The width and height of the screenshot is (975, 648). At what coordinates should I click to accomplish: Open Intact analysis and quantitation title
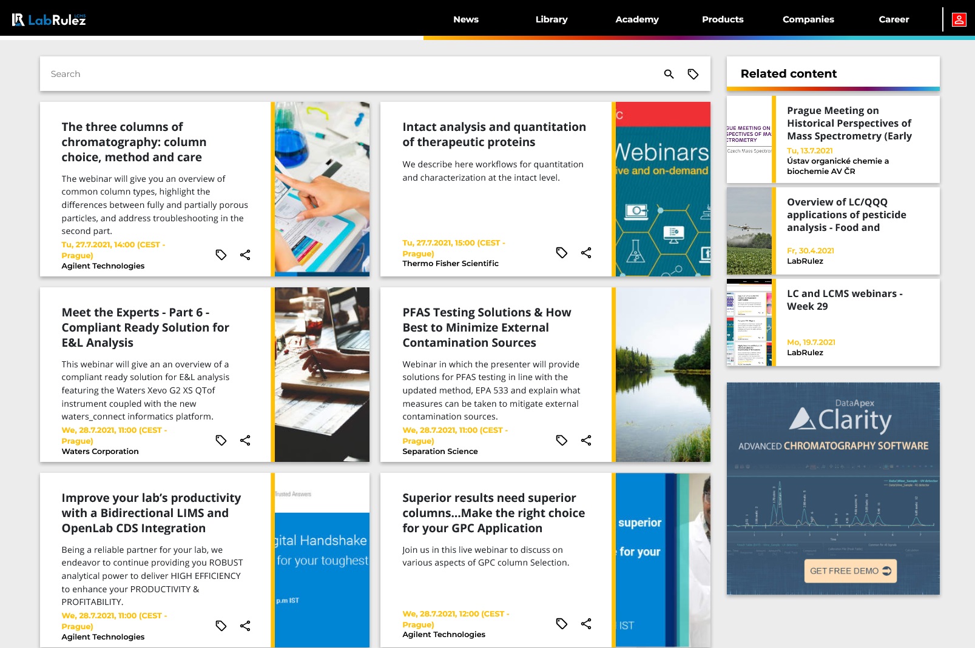[x=494, y=135]
